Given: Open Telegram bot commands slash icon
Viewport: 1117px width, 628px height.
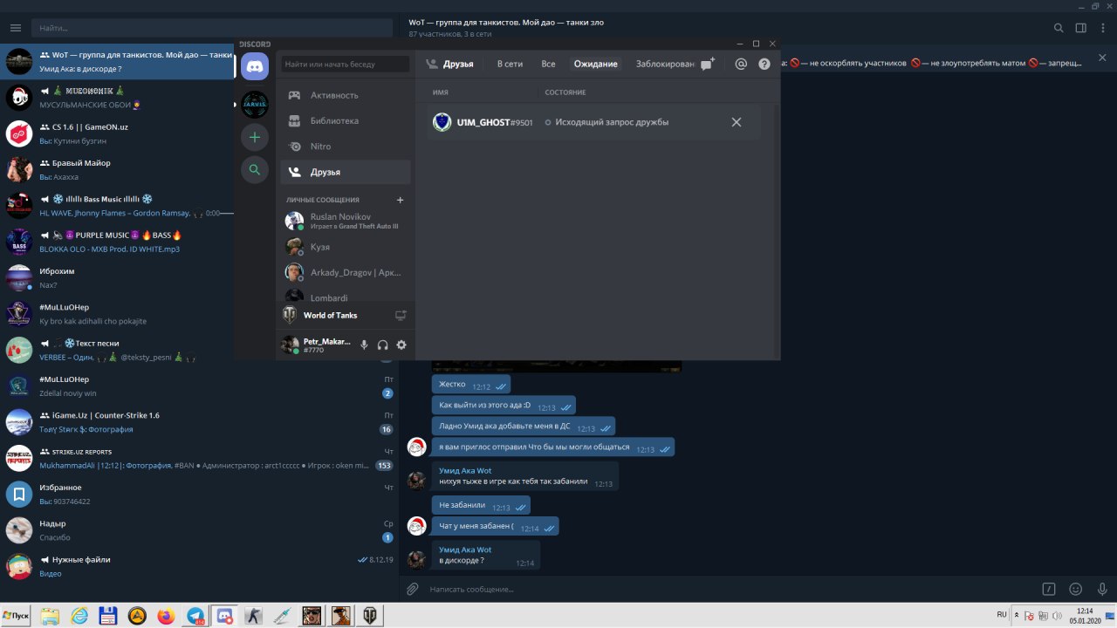Looking at the screenshot, I should pos(1050,589).
